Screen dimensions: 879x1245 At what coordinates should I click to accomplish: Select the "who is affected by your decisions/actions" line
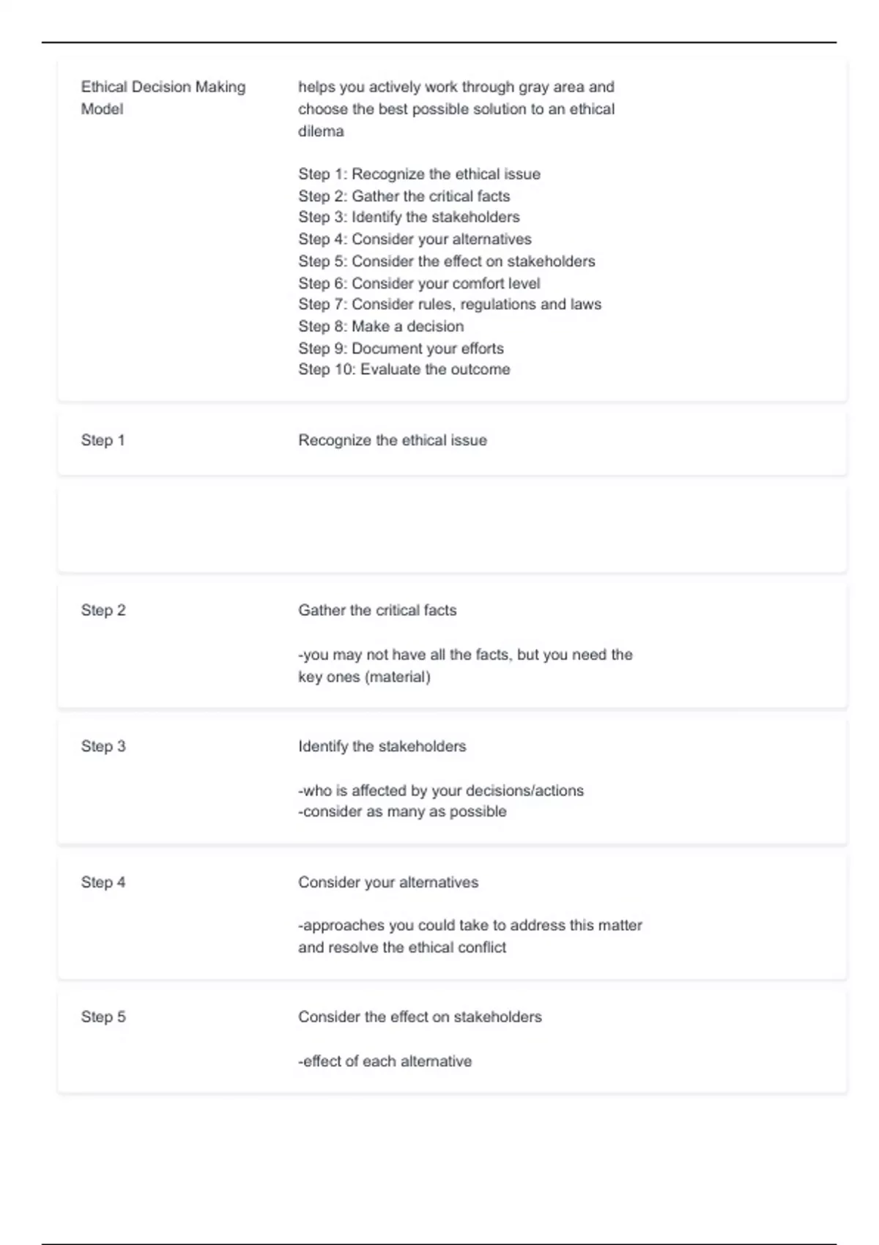441,791
